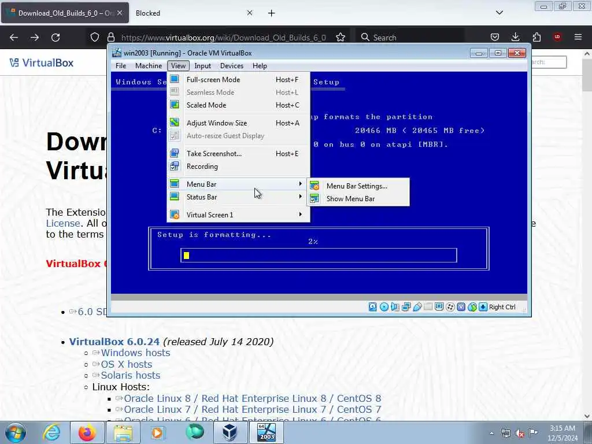592x444 pixels.
Task: Open Windows hosts download link
Action: [135, 353]
